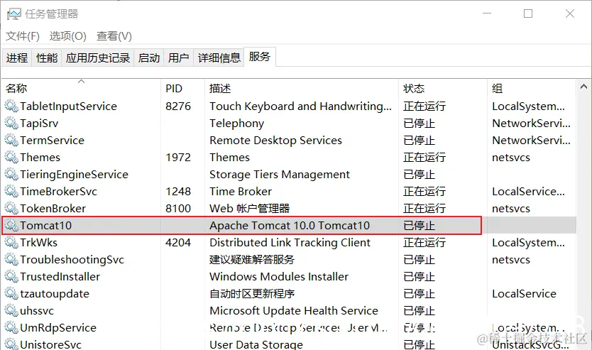592x350 pixels.
Task: Click the gear icon beside UmRdpService
Action: click(x=11, y=327)
